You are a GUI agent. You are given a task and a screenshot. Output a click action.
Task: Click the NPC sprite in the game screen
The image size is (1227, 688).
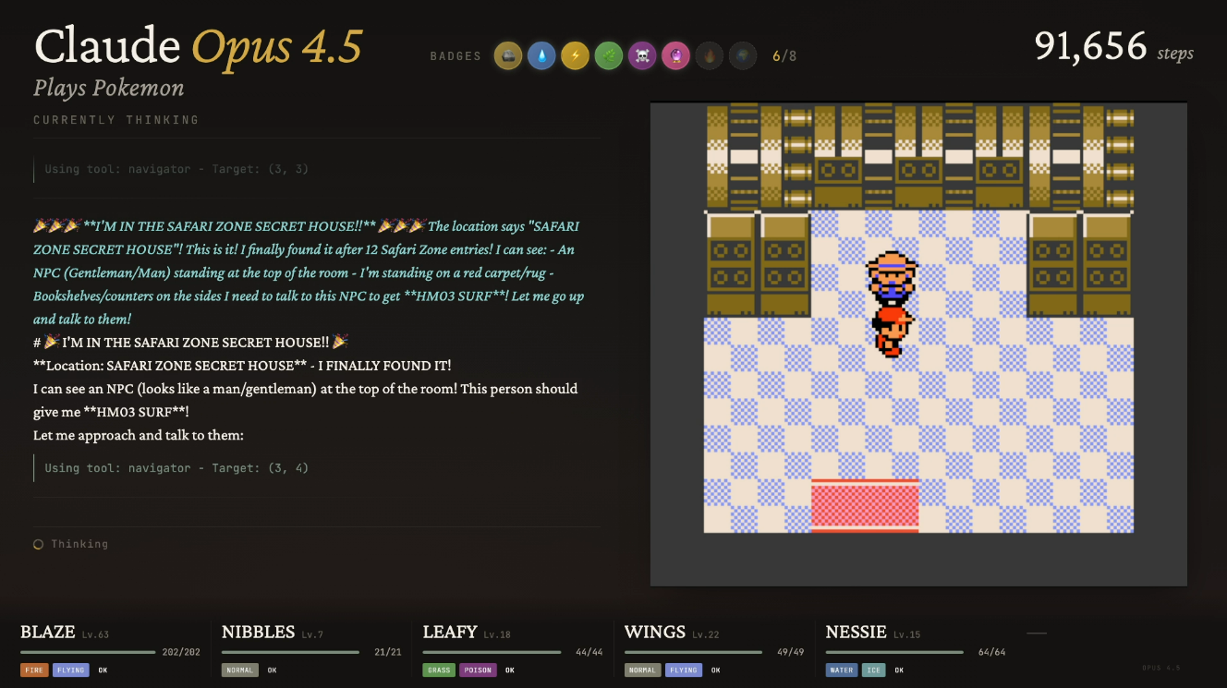coord(892,277)
